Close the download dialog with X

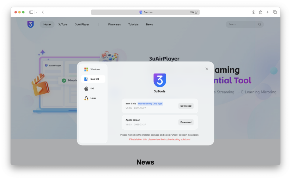(x=207, y=69)
